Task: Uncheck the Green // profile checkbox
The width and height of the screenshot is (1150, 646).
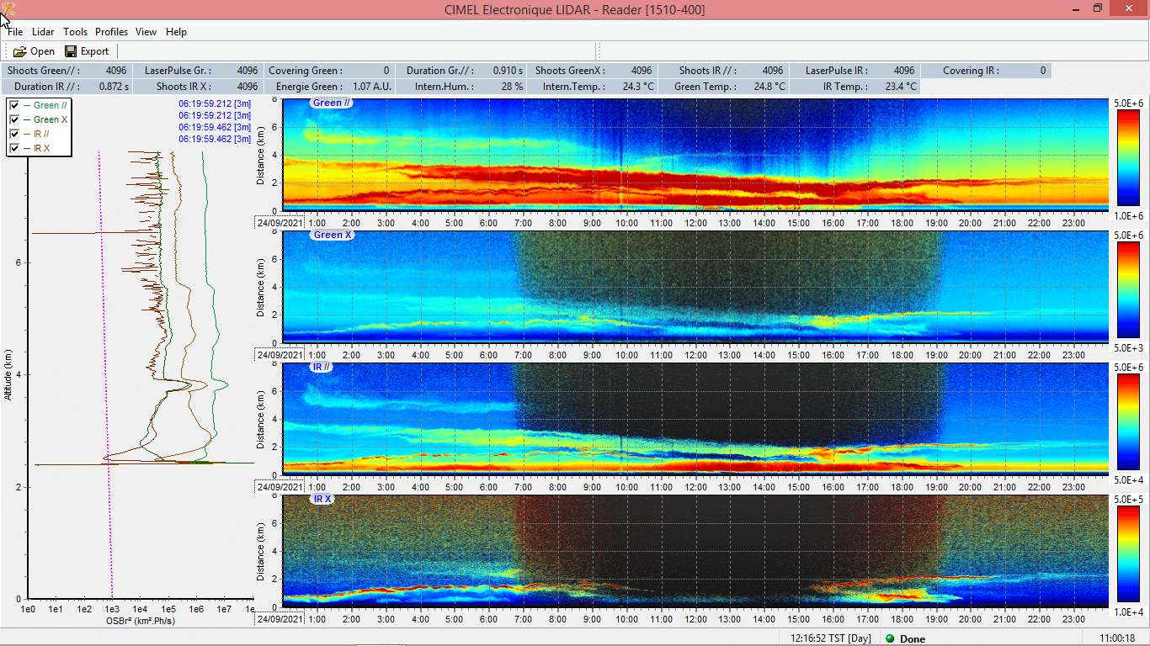Action: pyautogui.click(x=14, y=105)
